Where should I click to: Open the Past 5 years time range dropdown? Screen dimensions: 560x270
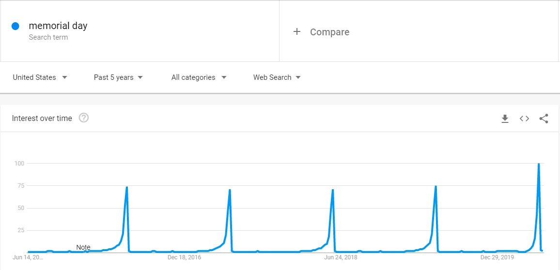pyautogui.click(x=118, y=77)
